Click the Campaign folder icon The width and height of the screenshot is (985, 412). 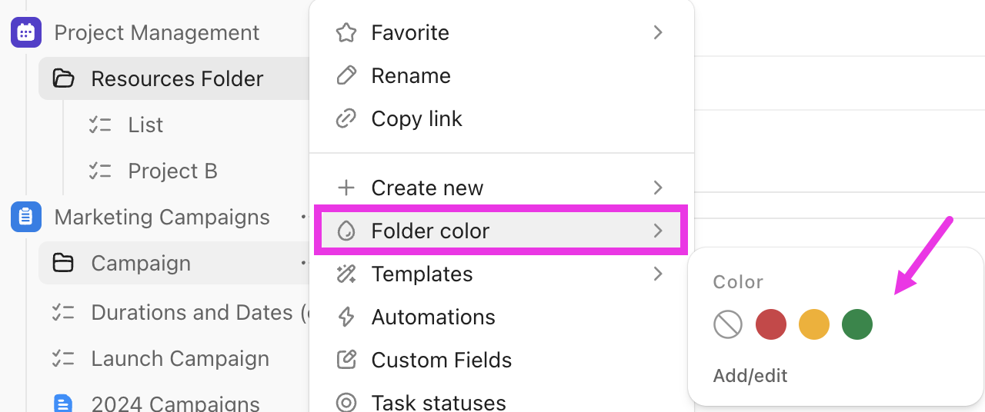pos(63,263)
